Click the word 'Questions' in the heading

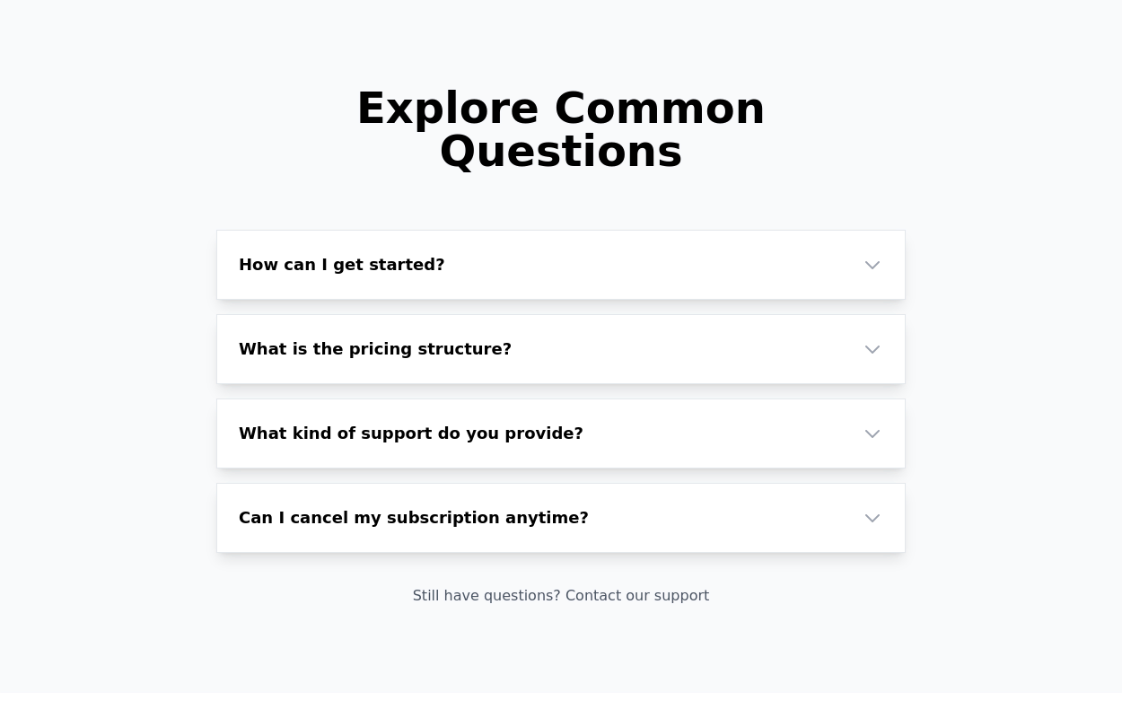pos(561,152)
